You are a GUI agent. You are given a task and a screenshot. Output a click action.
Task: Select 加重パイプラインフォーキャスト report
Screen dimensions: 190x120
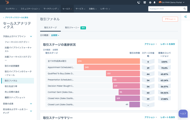18,49
